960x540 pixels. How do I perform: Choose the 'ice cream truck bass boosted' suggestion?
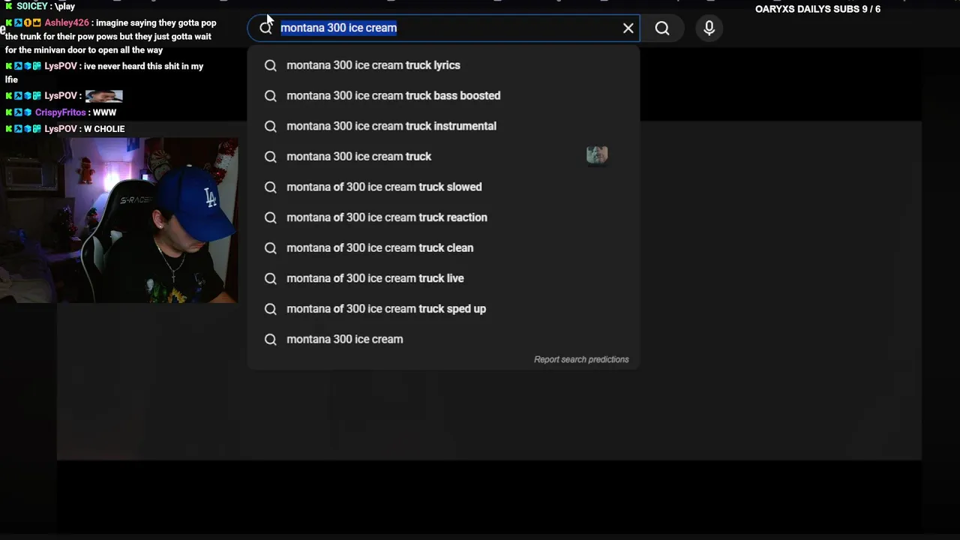point(393,96)
